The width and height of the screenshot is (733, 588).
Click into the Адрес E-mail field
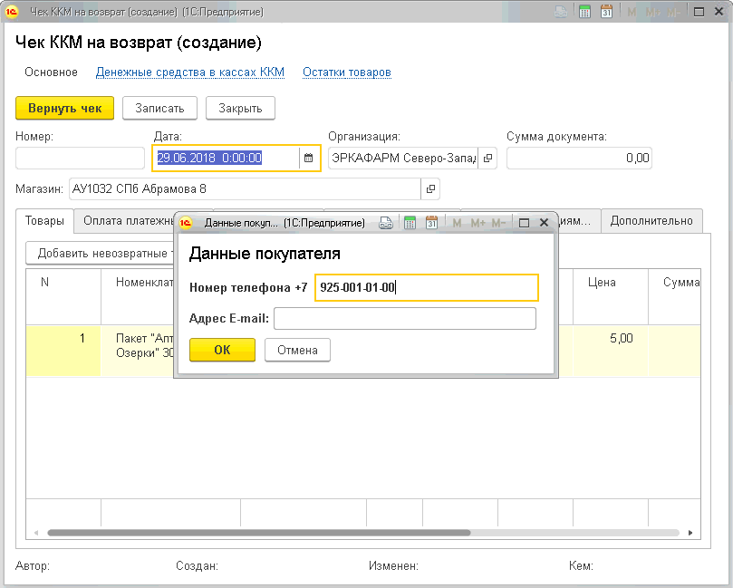click(x=404, y=318)
